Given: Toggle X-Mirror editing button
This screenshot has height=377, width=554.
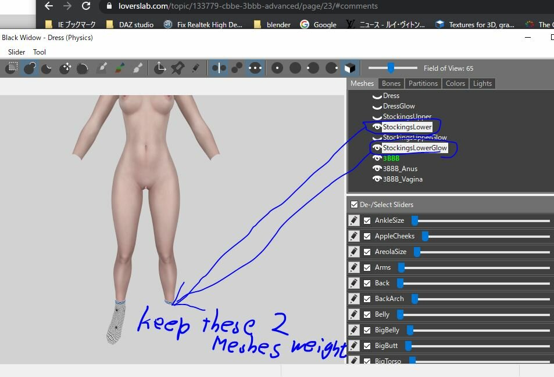Looking at the screenshot, I should point(219,68).
